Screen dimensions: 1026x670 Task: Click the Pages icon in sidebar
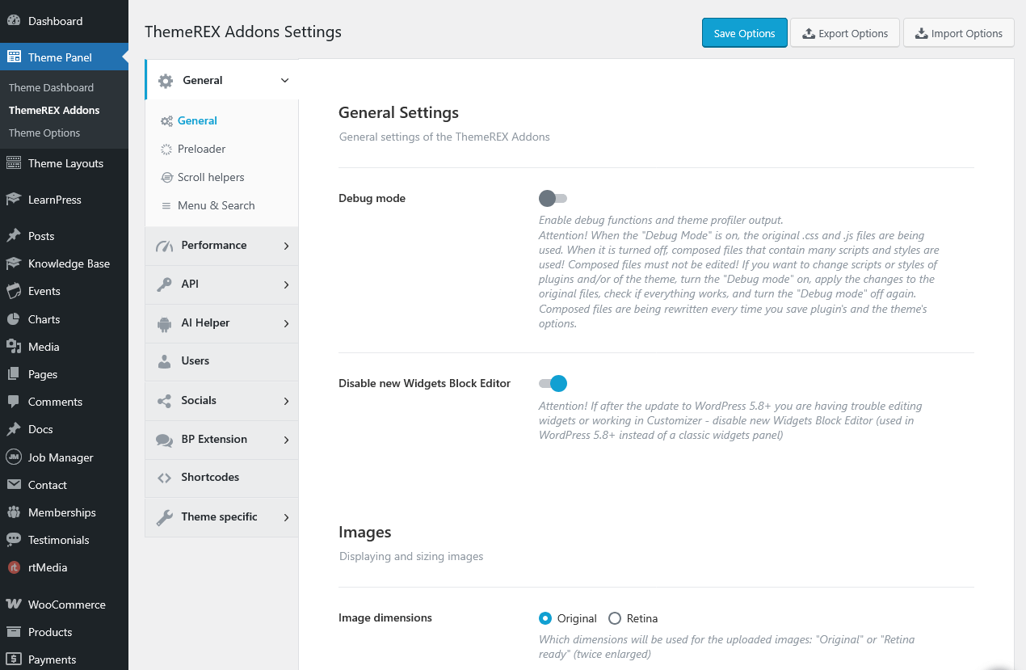pos(14,374)
